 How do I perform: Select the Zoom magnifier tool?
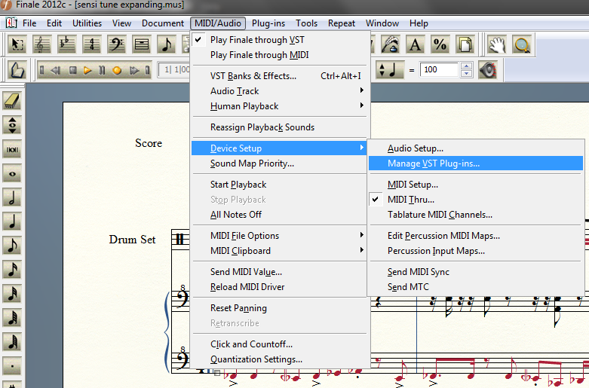point(522,45)
